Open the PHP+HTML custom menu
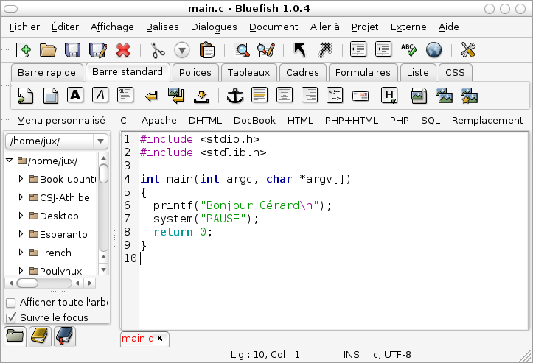 [352, 120]
